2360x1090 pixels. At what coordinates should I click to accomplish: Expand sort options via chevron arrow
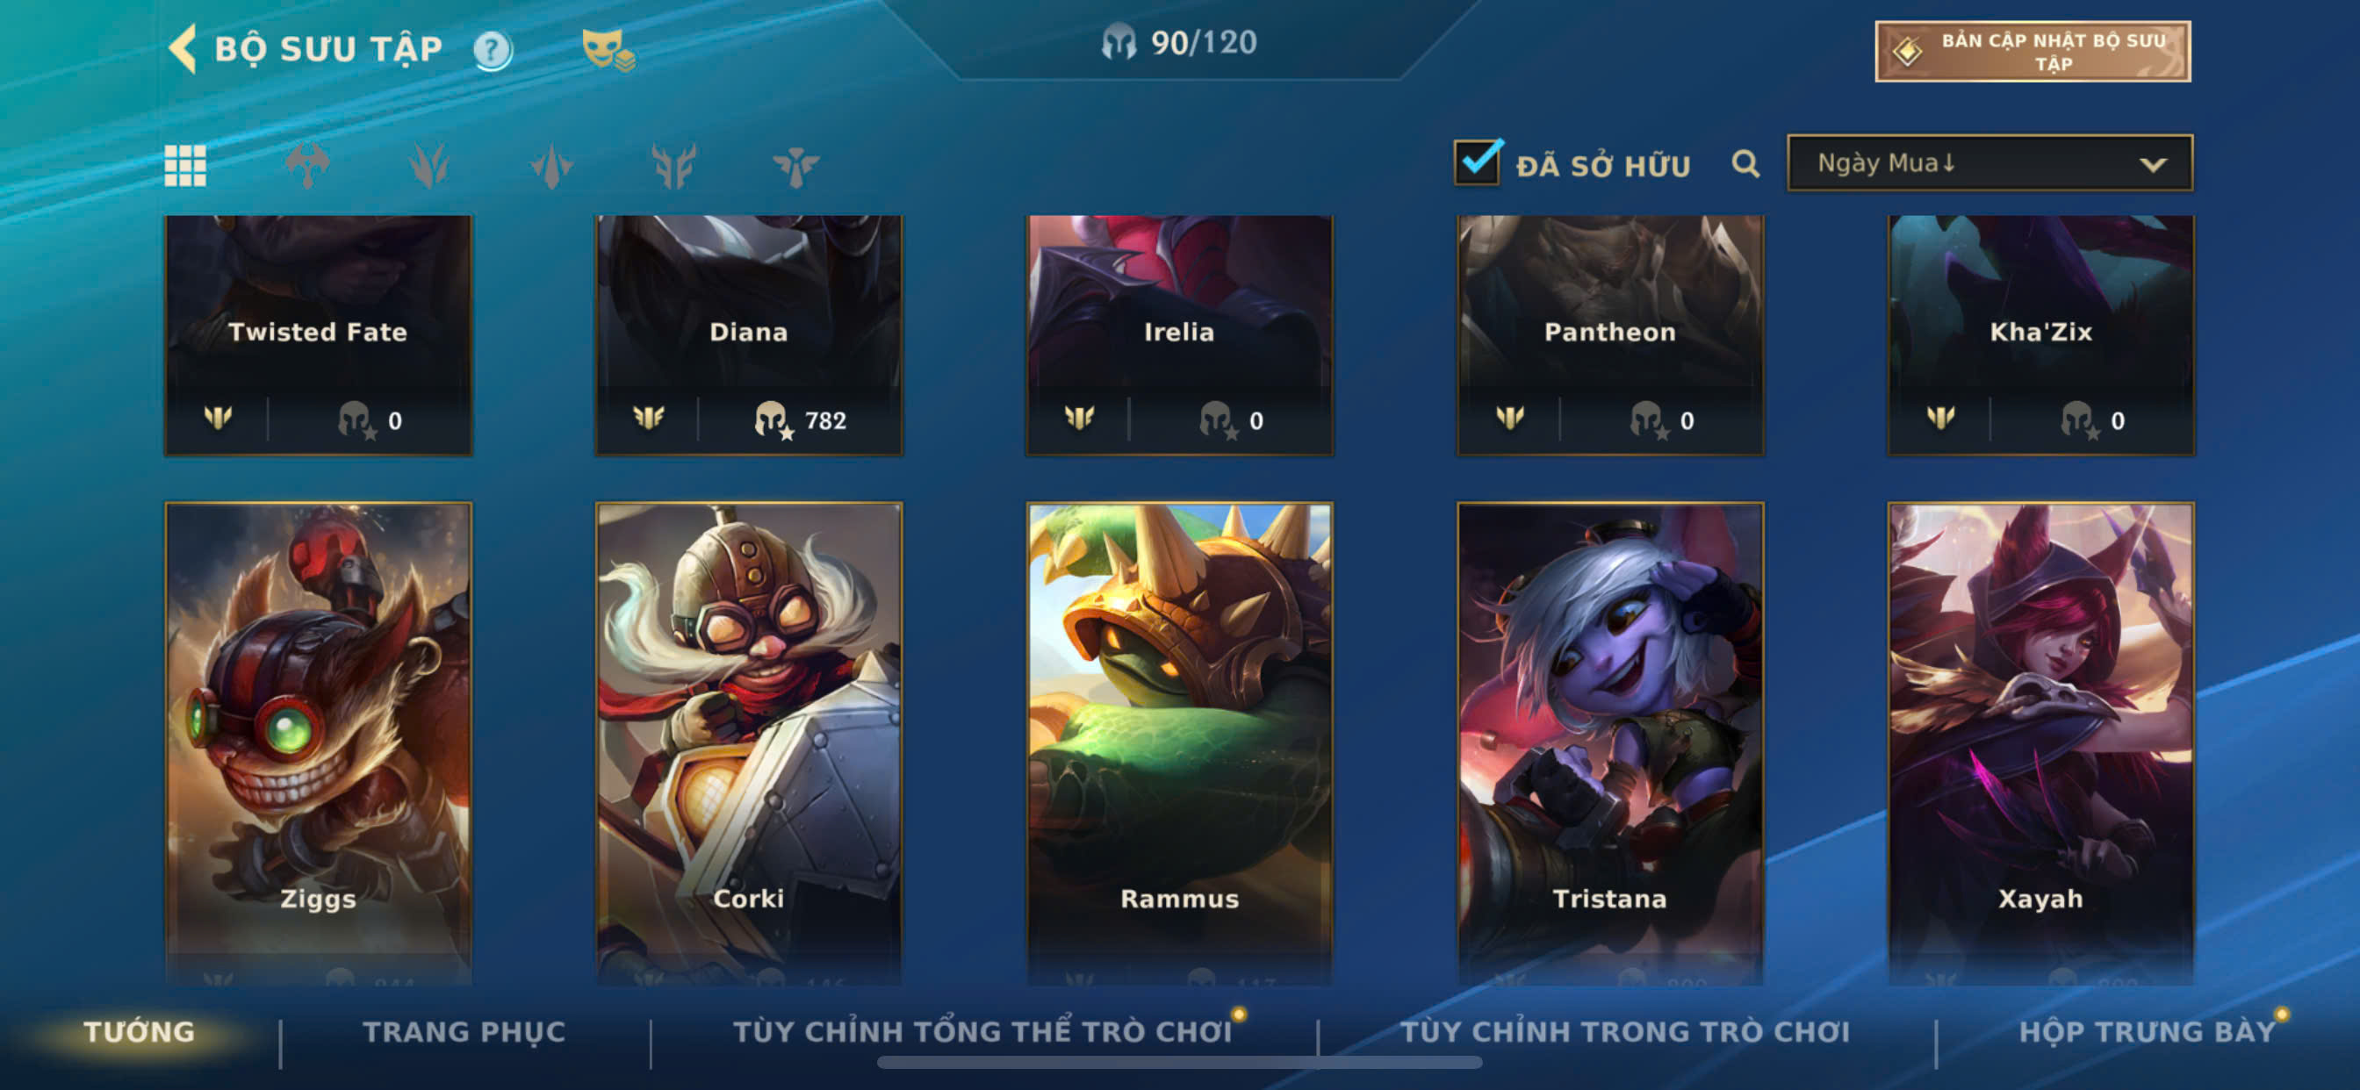click(x=2153, y=165)
